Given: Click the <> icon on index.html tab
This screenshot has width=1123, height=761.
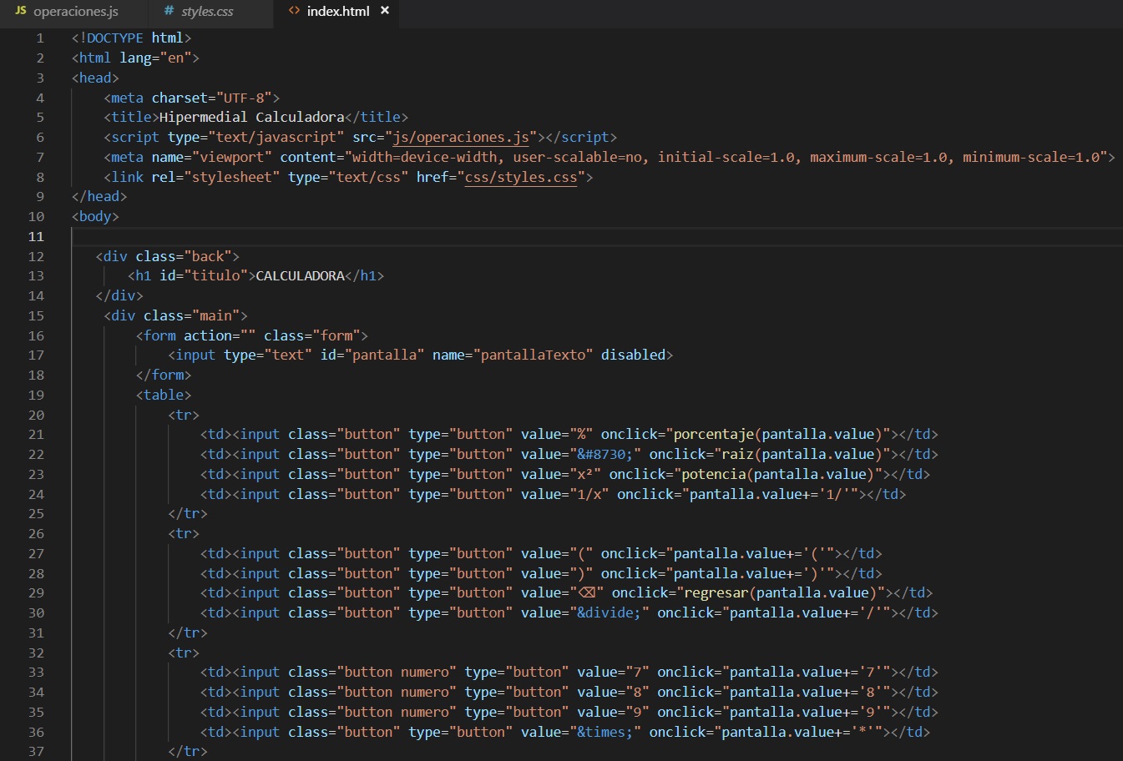Looking at the screenshot, I should 293,11.
